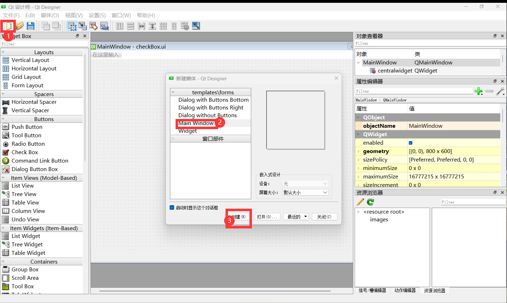Click the 打开(O)... button
507x303 pixels.
[267, 217]
